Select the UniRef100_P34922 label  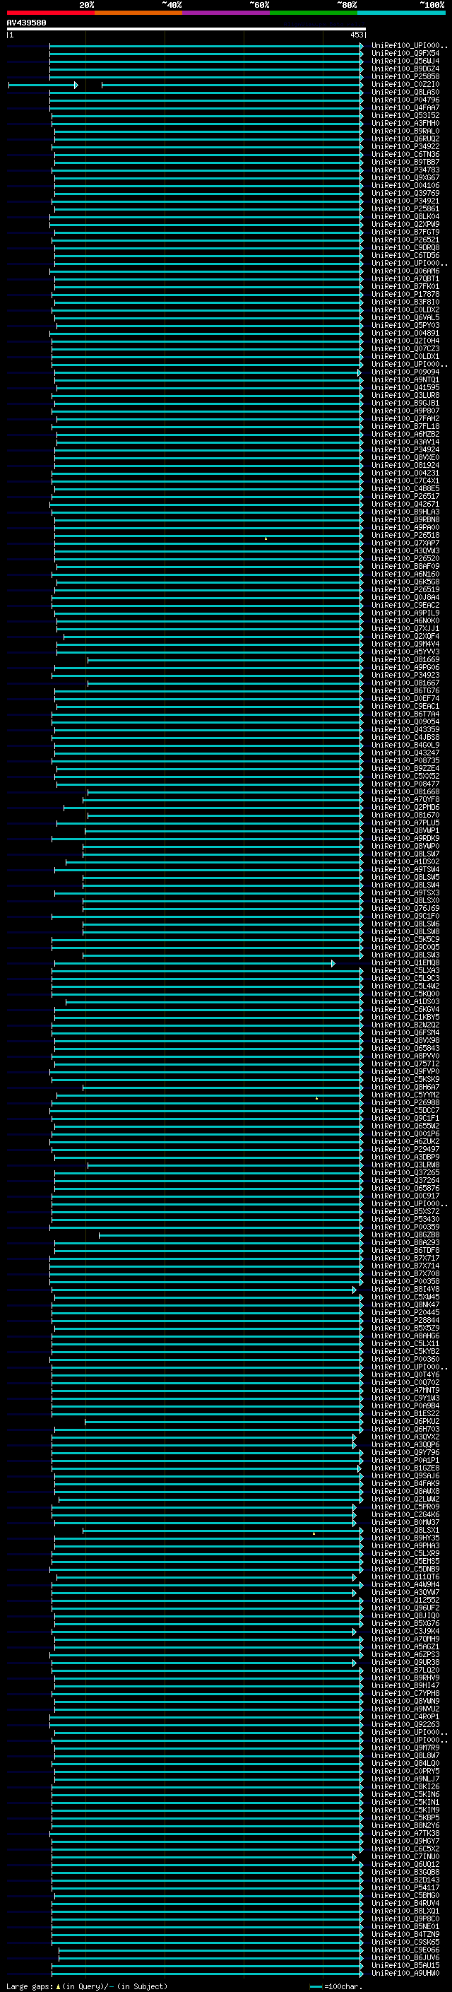click(x=405, y=146)
